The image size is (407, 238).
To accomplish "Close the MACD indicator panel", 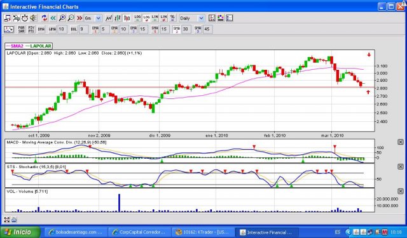I will click(401, 142).
